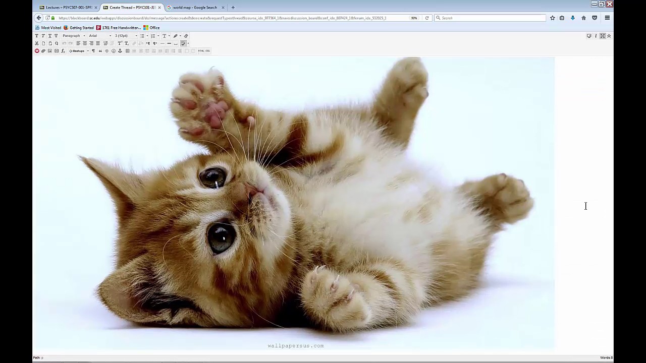Open the HTML code view
This screenshot has width=646, height=363.
coord(201,51)
